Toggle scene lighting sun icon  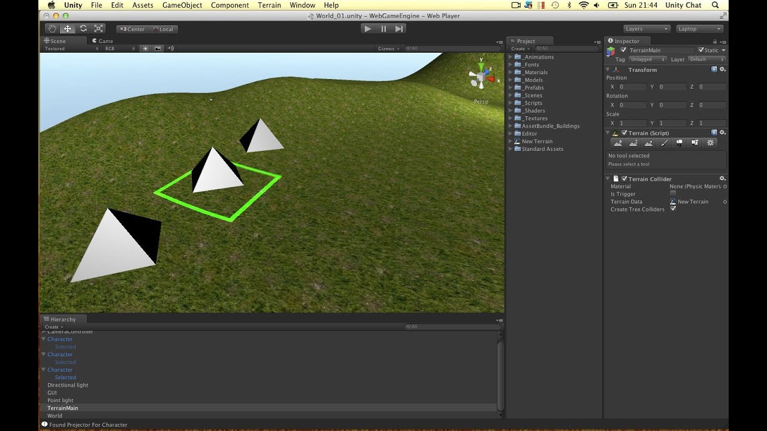click(145, 48)
